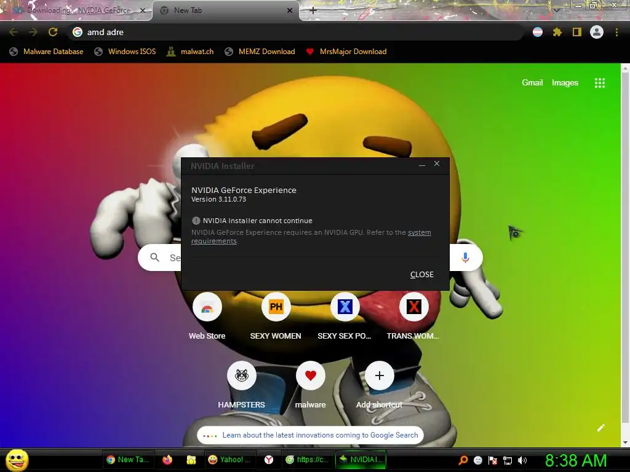Open Google Images link
This screenshot has width=630, height=472.
coord(565,83)
